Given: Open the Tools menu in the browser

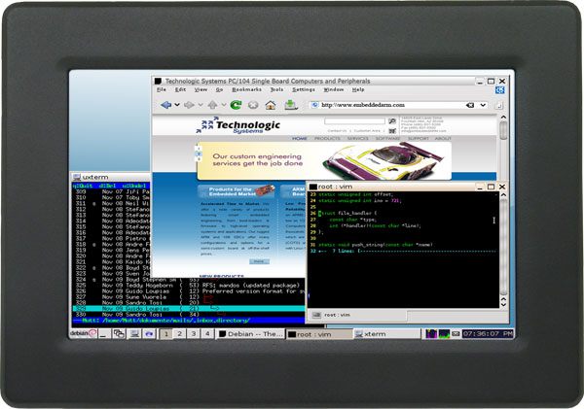Looking at the screenshot, I should pyautogui.click(x=276, y=89).
